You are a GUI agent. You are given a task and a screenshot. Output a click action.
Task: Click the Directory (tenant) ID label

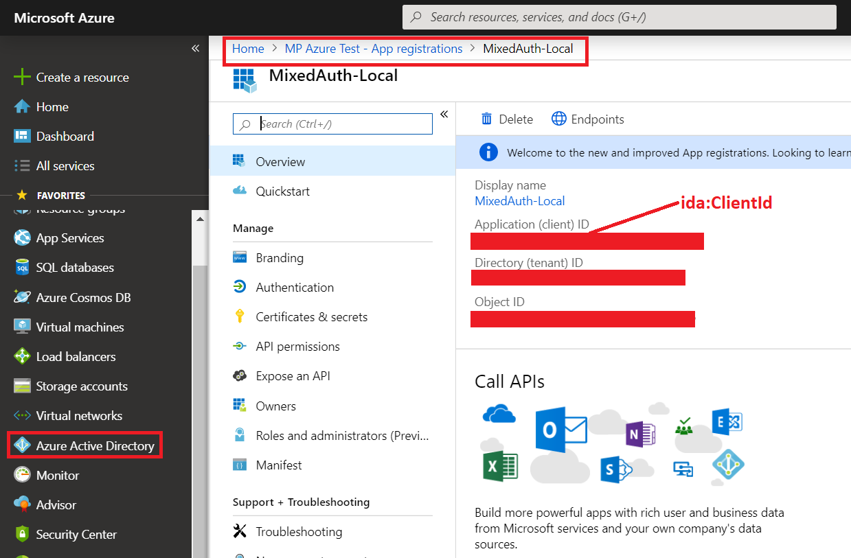click(x=529, y=263)
